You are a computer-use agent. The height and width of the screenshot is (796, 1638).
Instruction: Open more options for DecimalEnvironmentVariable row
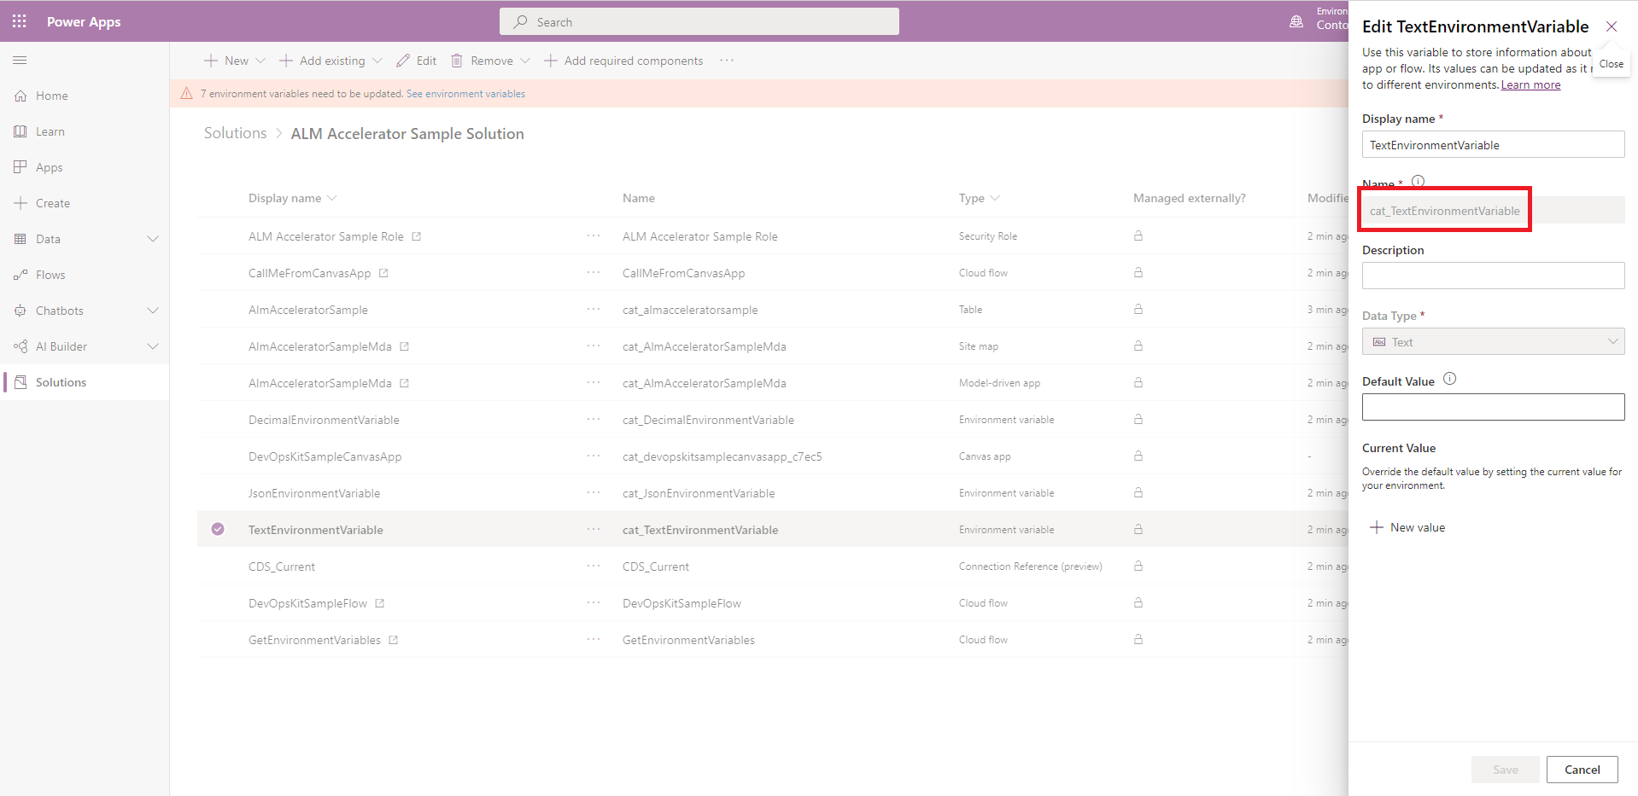click(594, 420)
